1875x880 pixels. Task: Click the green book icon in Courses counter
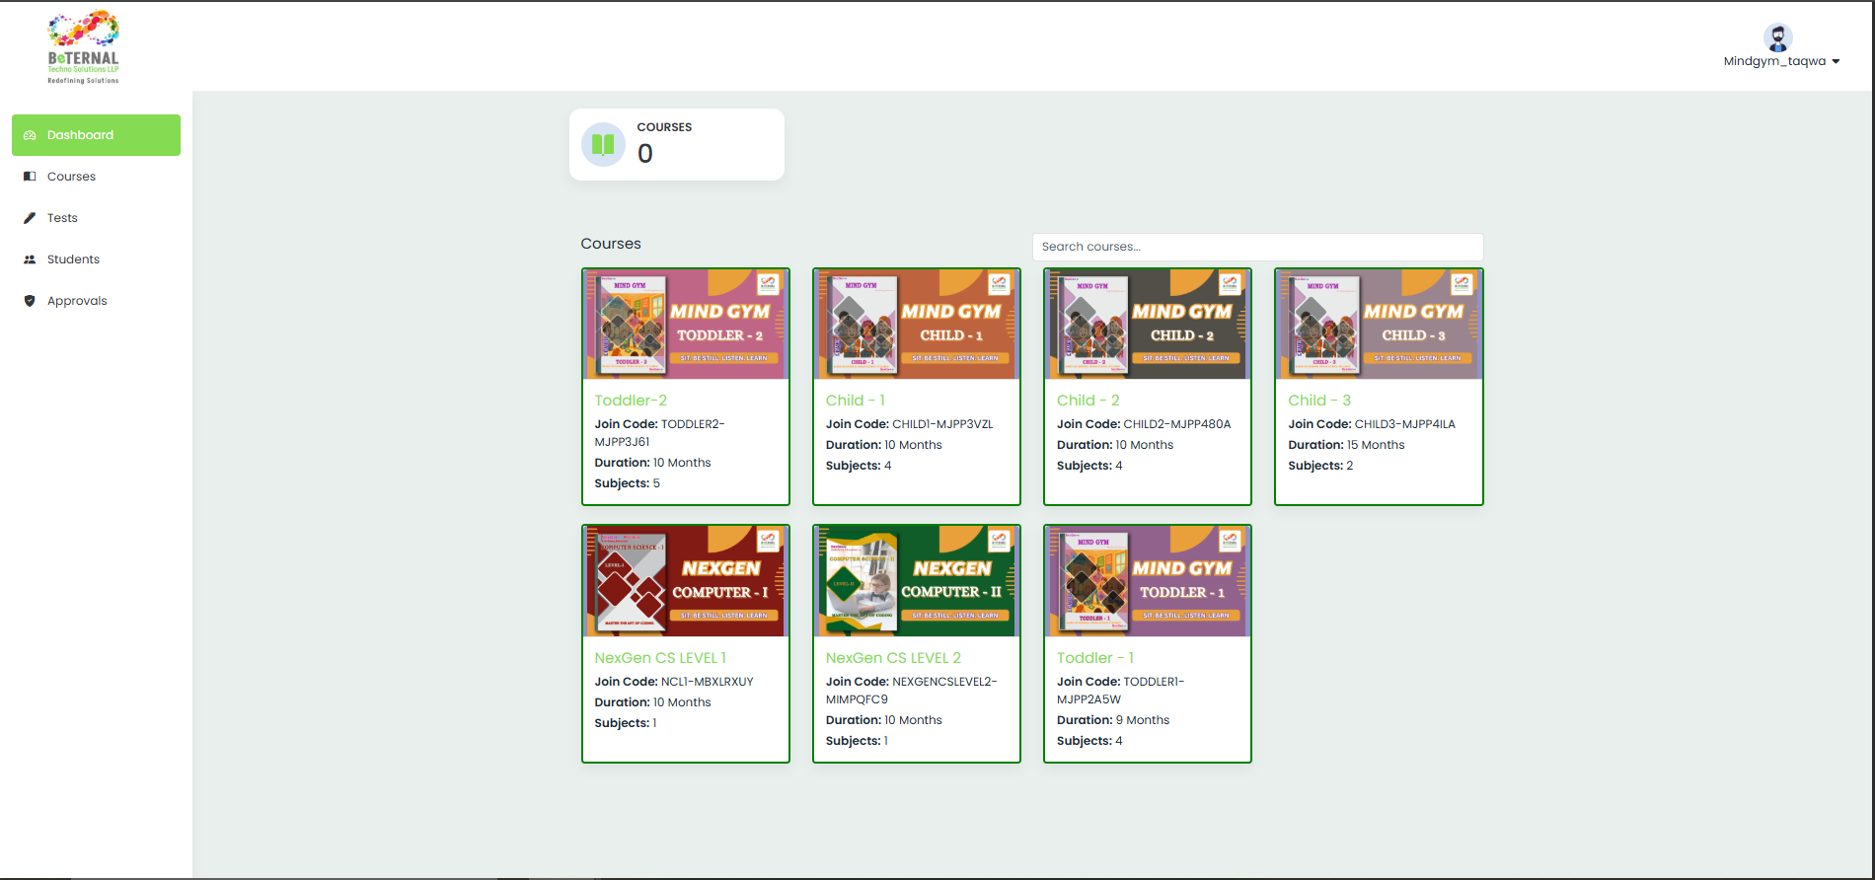603,145
